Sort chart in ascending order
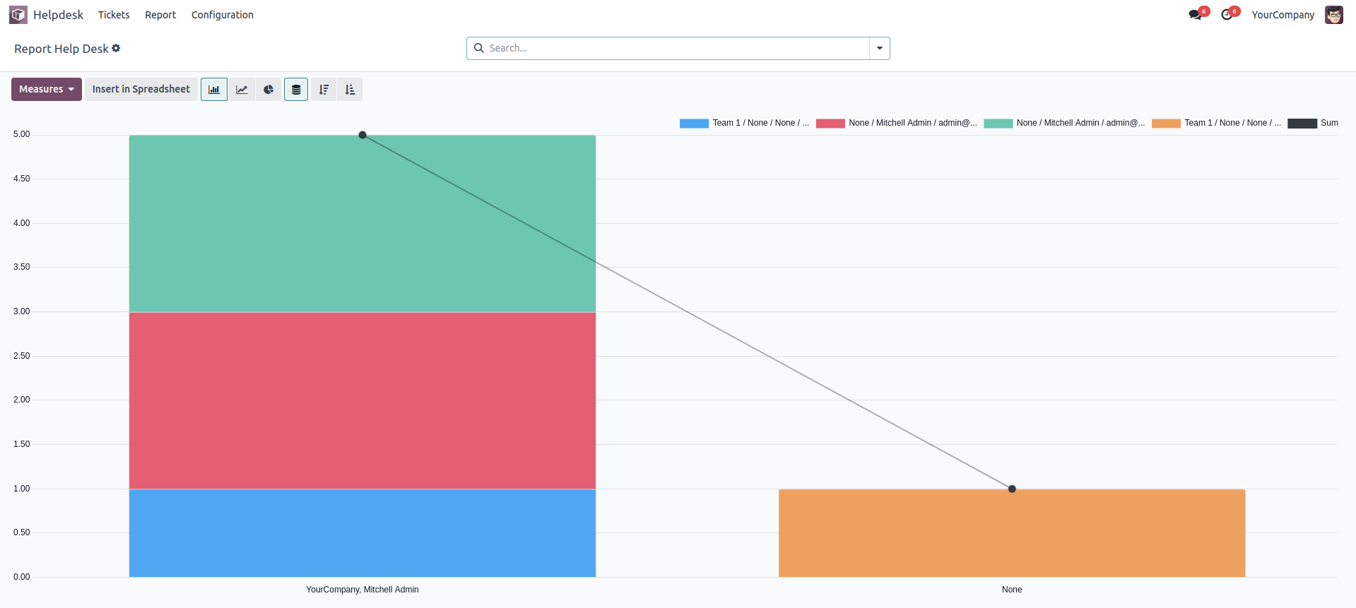The image size is (1356, 608). [350, 90]
